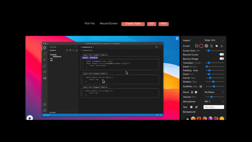Viewport: 252px width, 142px height.
Task: Collapse the EXAMPLE folder section
Action: click(x=52, y=50)
